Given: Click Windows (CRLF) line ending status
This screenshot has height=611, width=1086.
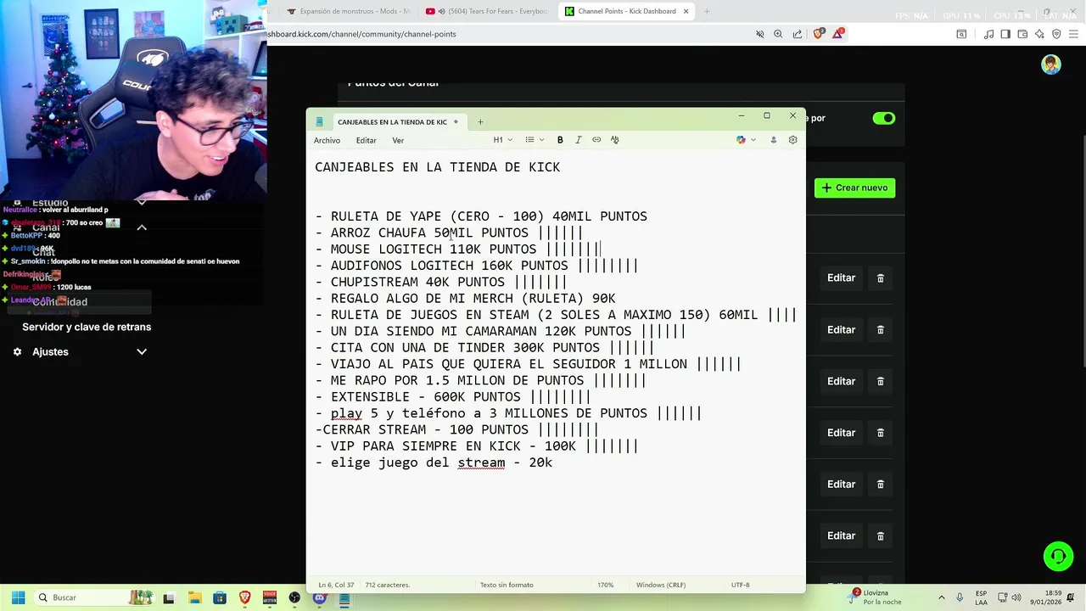Looking at the screenshot, I should (x=662, y=585).
